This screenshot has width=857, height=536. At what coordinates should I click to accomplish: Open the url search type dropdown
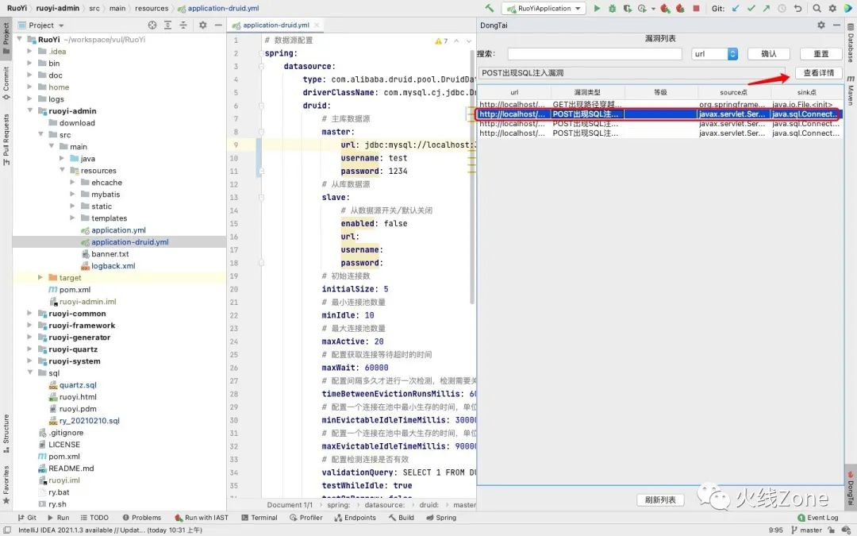click(715, 54)
